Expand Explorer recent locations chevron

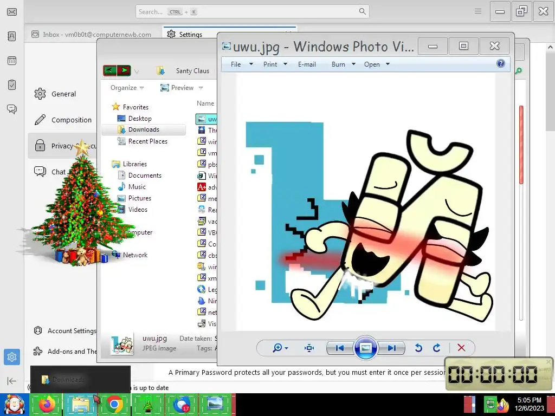[x=137, y=71]
